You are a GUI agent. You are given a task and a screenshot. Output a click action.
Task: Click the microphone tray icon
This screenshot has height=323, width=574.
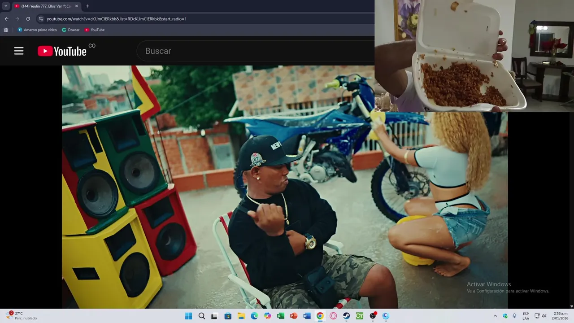[514, 316]
